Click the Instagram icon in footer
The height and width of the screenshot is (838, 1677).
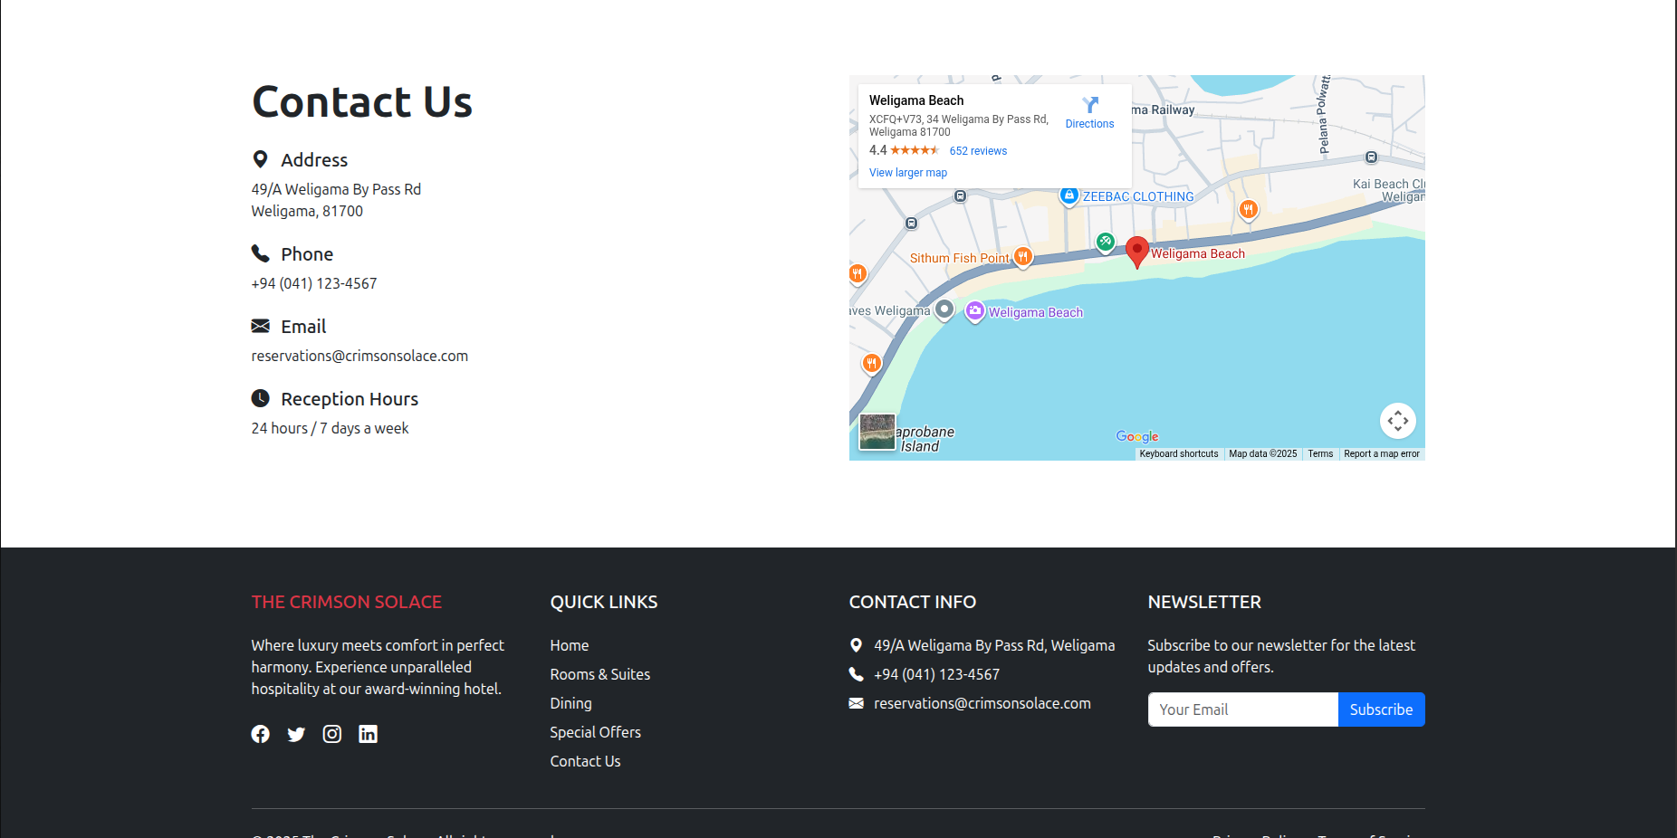[x=332, y=734]
